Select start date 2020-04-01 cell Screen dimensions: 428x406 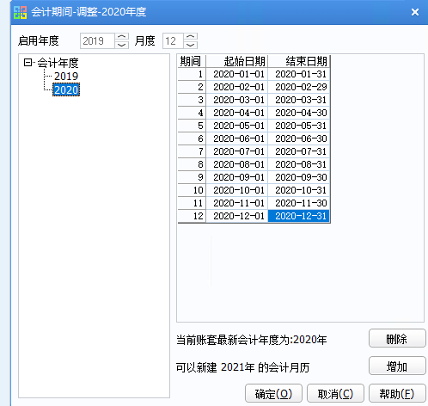(x=237, y=113)
